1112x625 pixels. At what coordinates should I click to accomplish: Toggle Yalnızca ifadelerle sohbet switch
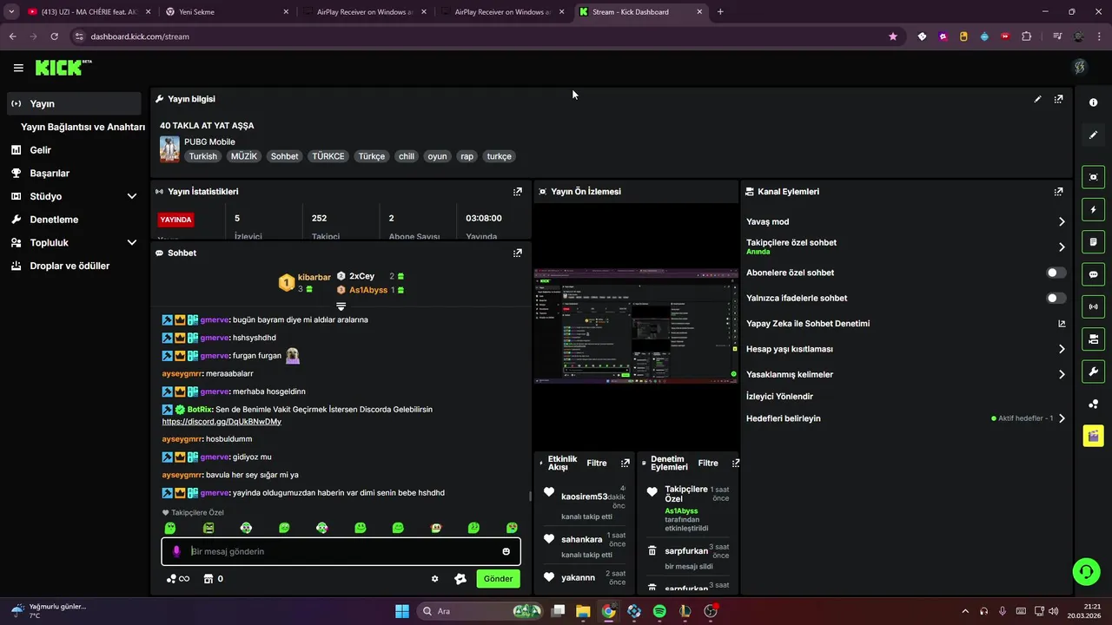1056,298
